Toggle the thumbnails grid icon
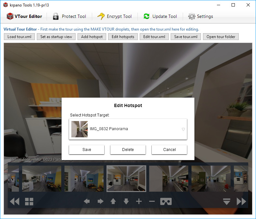 [29, 201]
